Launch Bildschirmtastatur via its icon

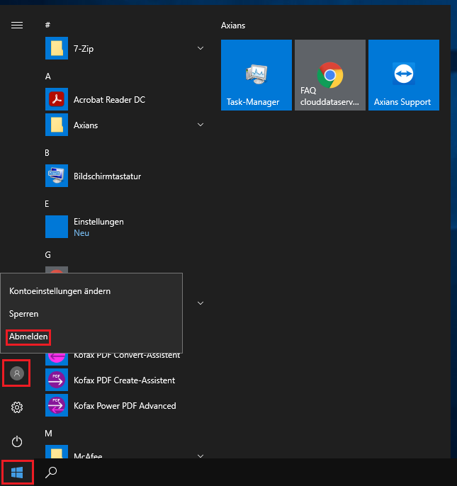point(57,176)
